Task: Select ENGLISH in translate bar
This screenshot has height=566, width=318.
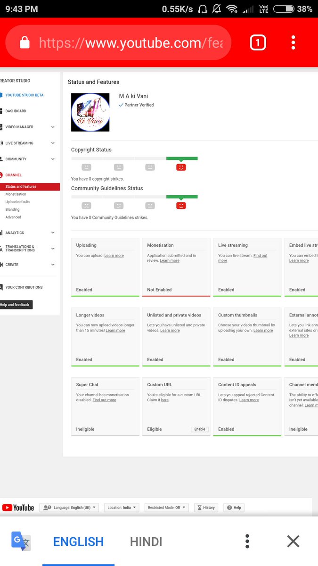Action: (78, 541)
